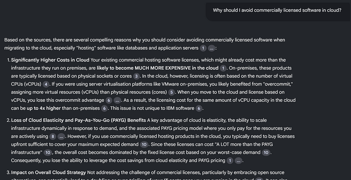The image size is (351, 180).
Task: Expand extra citations after overcommit advantage
Action: [x=117, y=100]
